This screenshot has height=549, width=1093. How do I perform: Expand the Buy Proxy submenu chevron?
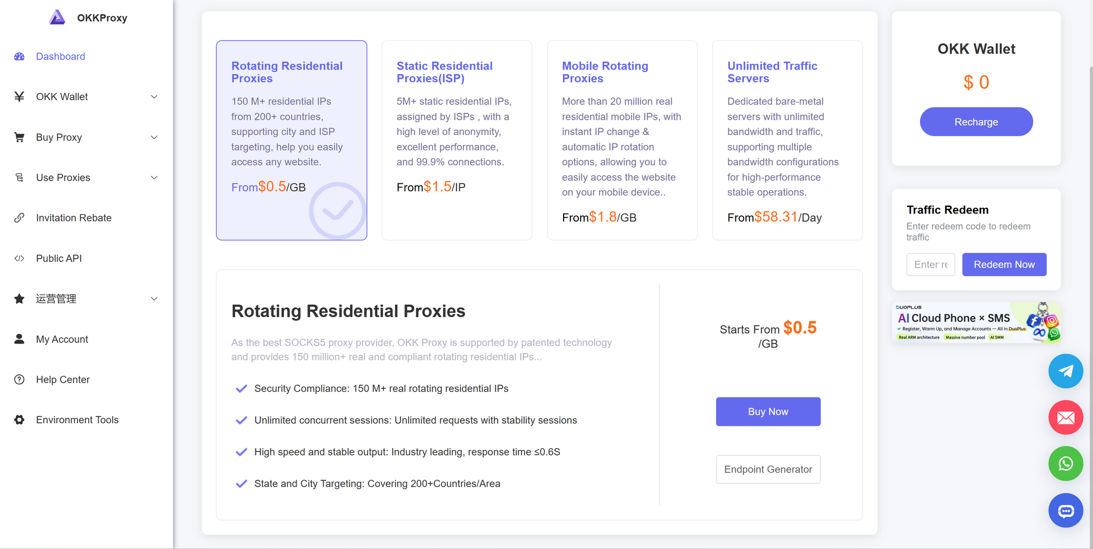154,137
